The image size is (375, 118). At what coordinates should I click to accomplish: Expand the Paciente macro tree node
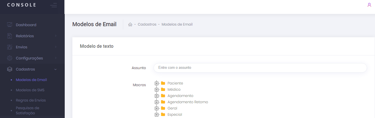click(156, 83)
